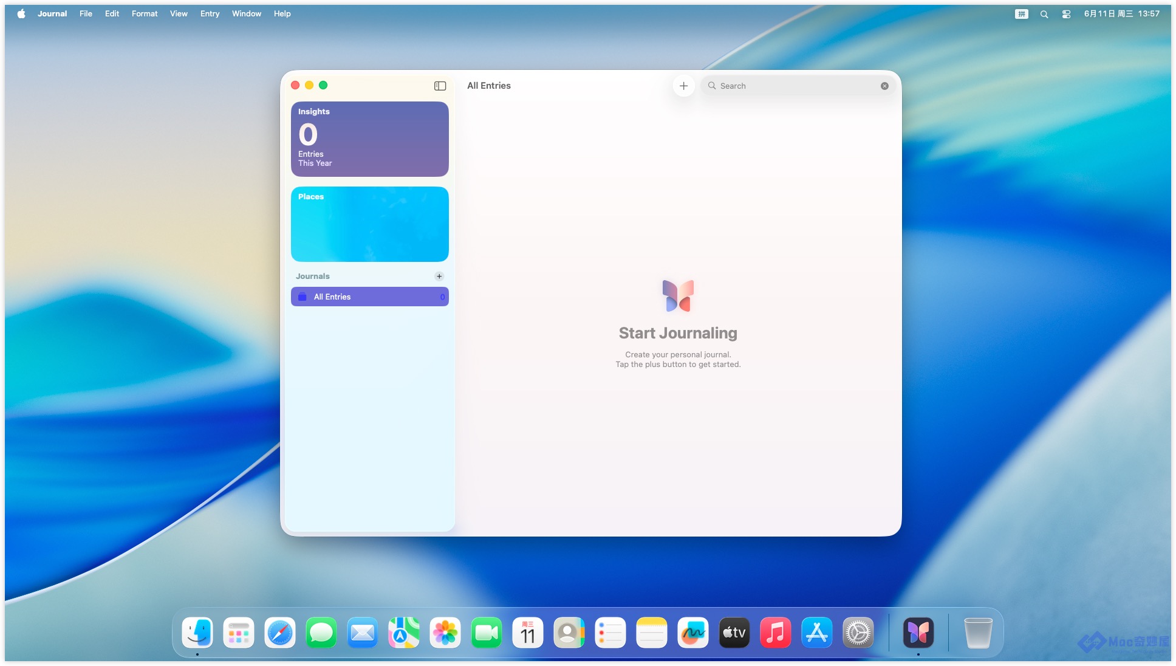Clear the search field with the x button
This screenshot has height=666, width=1176.
884,86
